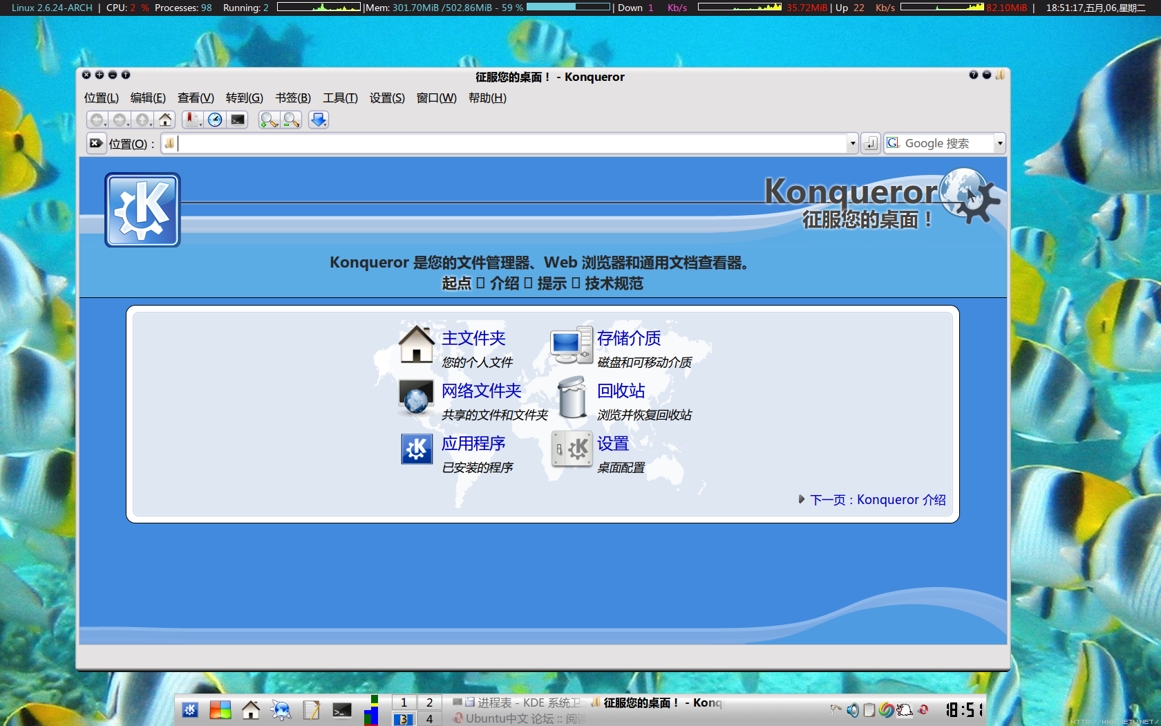Switch to virtual desktop 2 in pager
The image size is (1161, 726).
coord(429,702)
